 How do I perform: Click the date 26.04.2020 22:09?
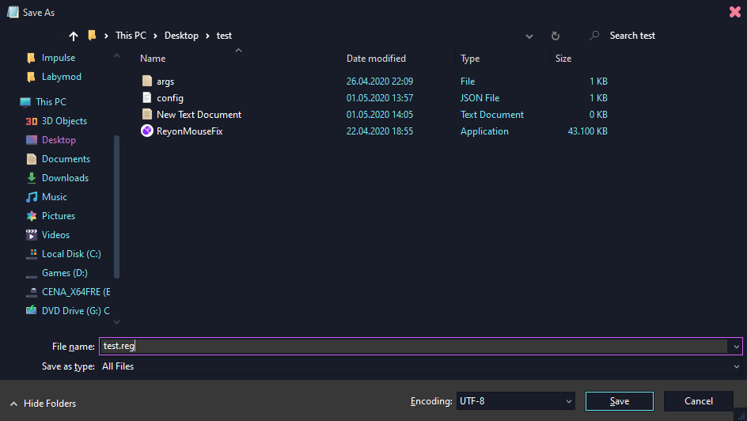(x=380, y=82)
